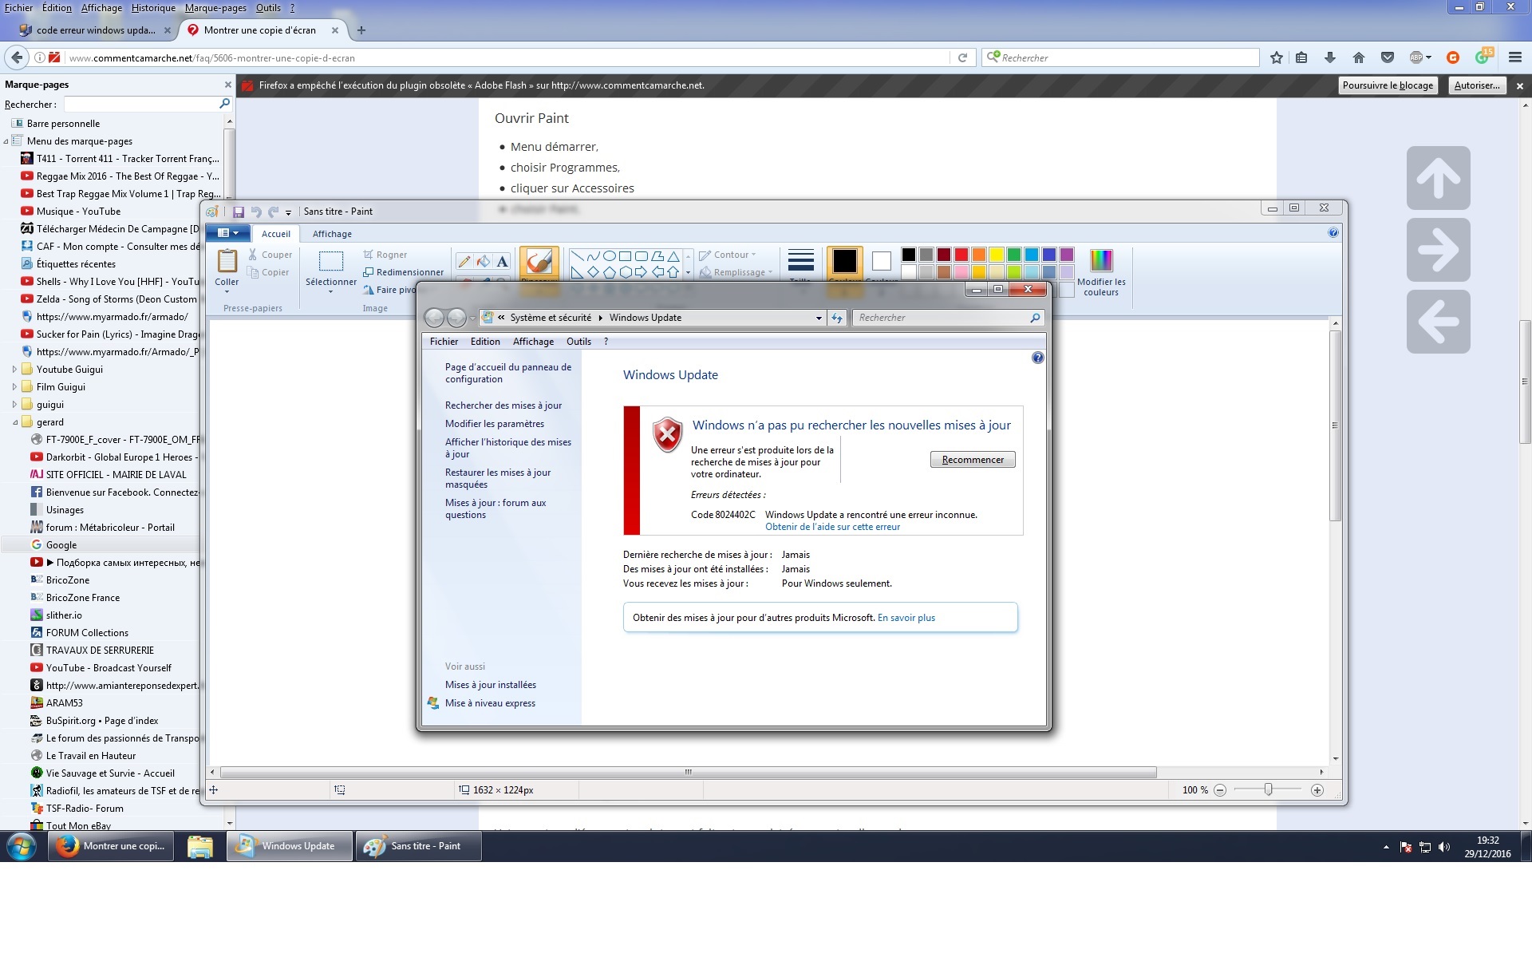
Task: Open the Contour dropdown in Paint
Action: [728, 255]
